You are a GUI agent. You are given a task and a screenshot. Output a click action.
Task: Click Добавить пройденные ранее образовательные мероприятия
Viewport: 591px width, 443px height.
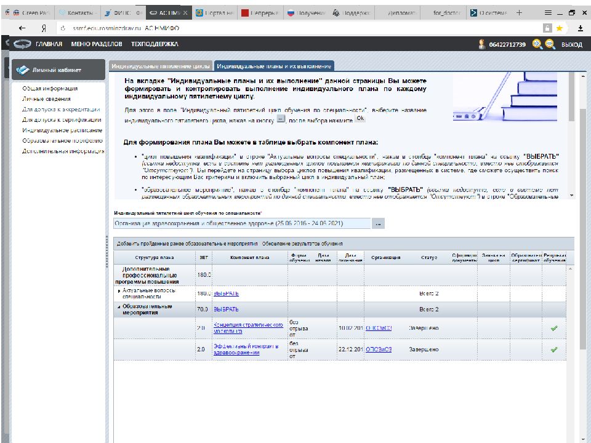coord(187,244)
